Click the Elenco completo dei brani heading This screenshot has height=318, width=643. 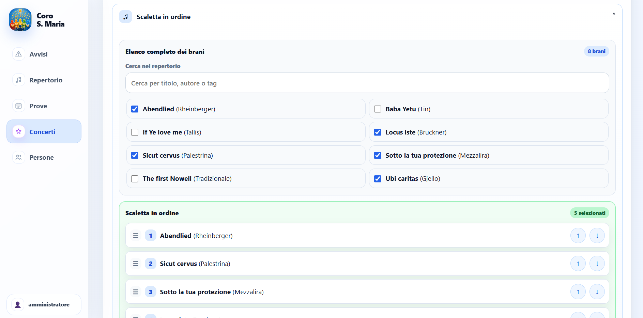pyautogui.click(x=165, y=51)
